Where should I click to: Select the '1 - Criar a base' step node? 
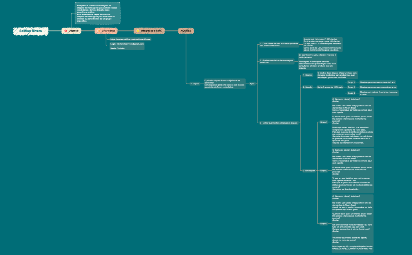(x=279, y=44)
